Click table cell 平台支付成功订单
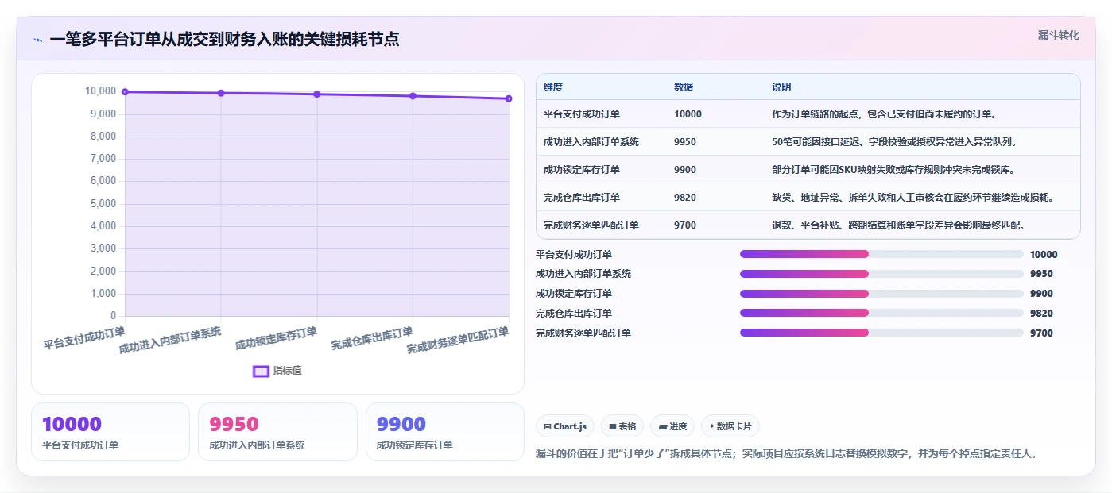The image size is (1112, 493). [x=582, y=114]
